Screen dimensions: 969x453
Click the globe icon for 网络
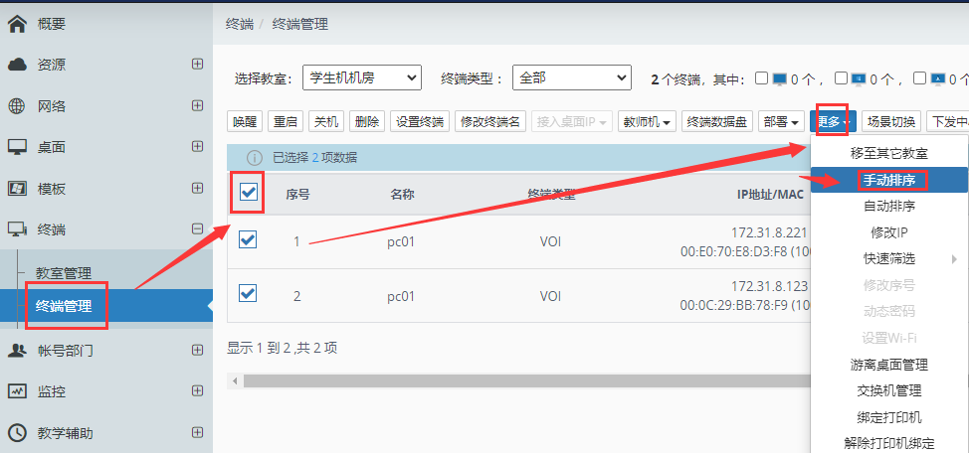17,106
